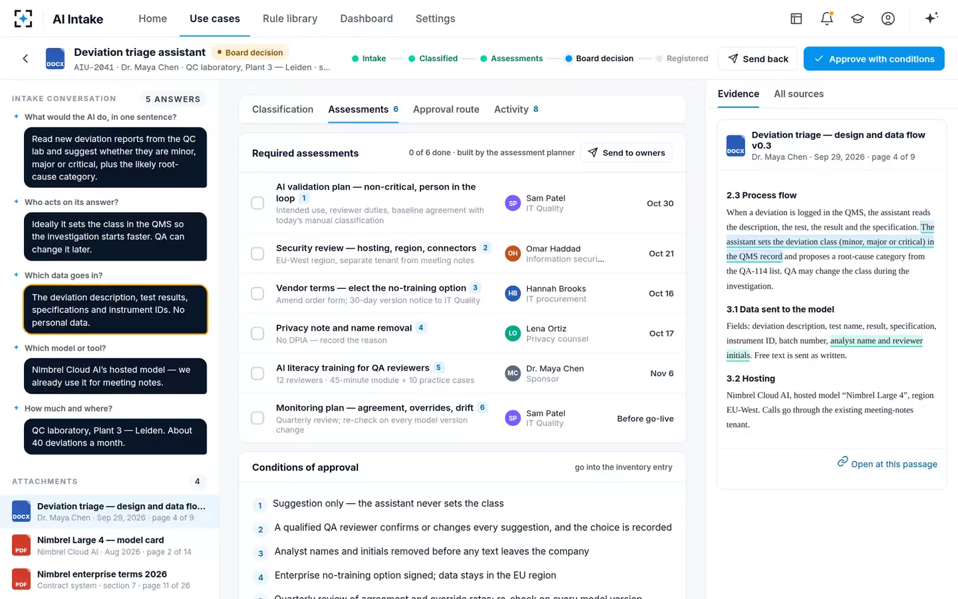958x599 pixels.
Task: Click the Intake step in progress tracker
Action: click(x=369, y=59)
